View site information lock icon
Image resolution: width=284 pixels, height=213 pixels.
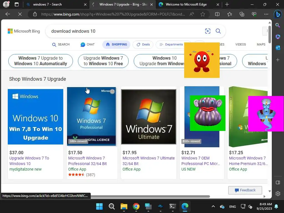coord(35,14)
